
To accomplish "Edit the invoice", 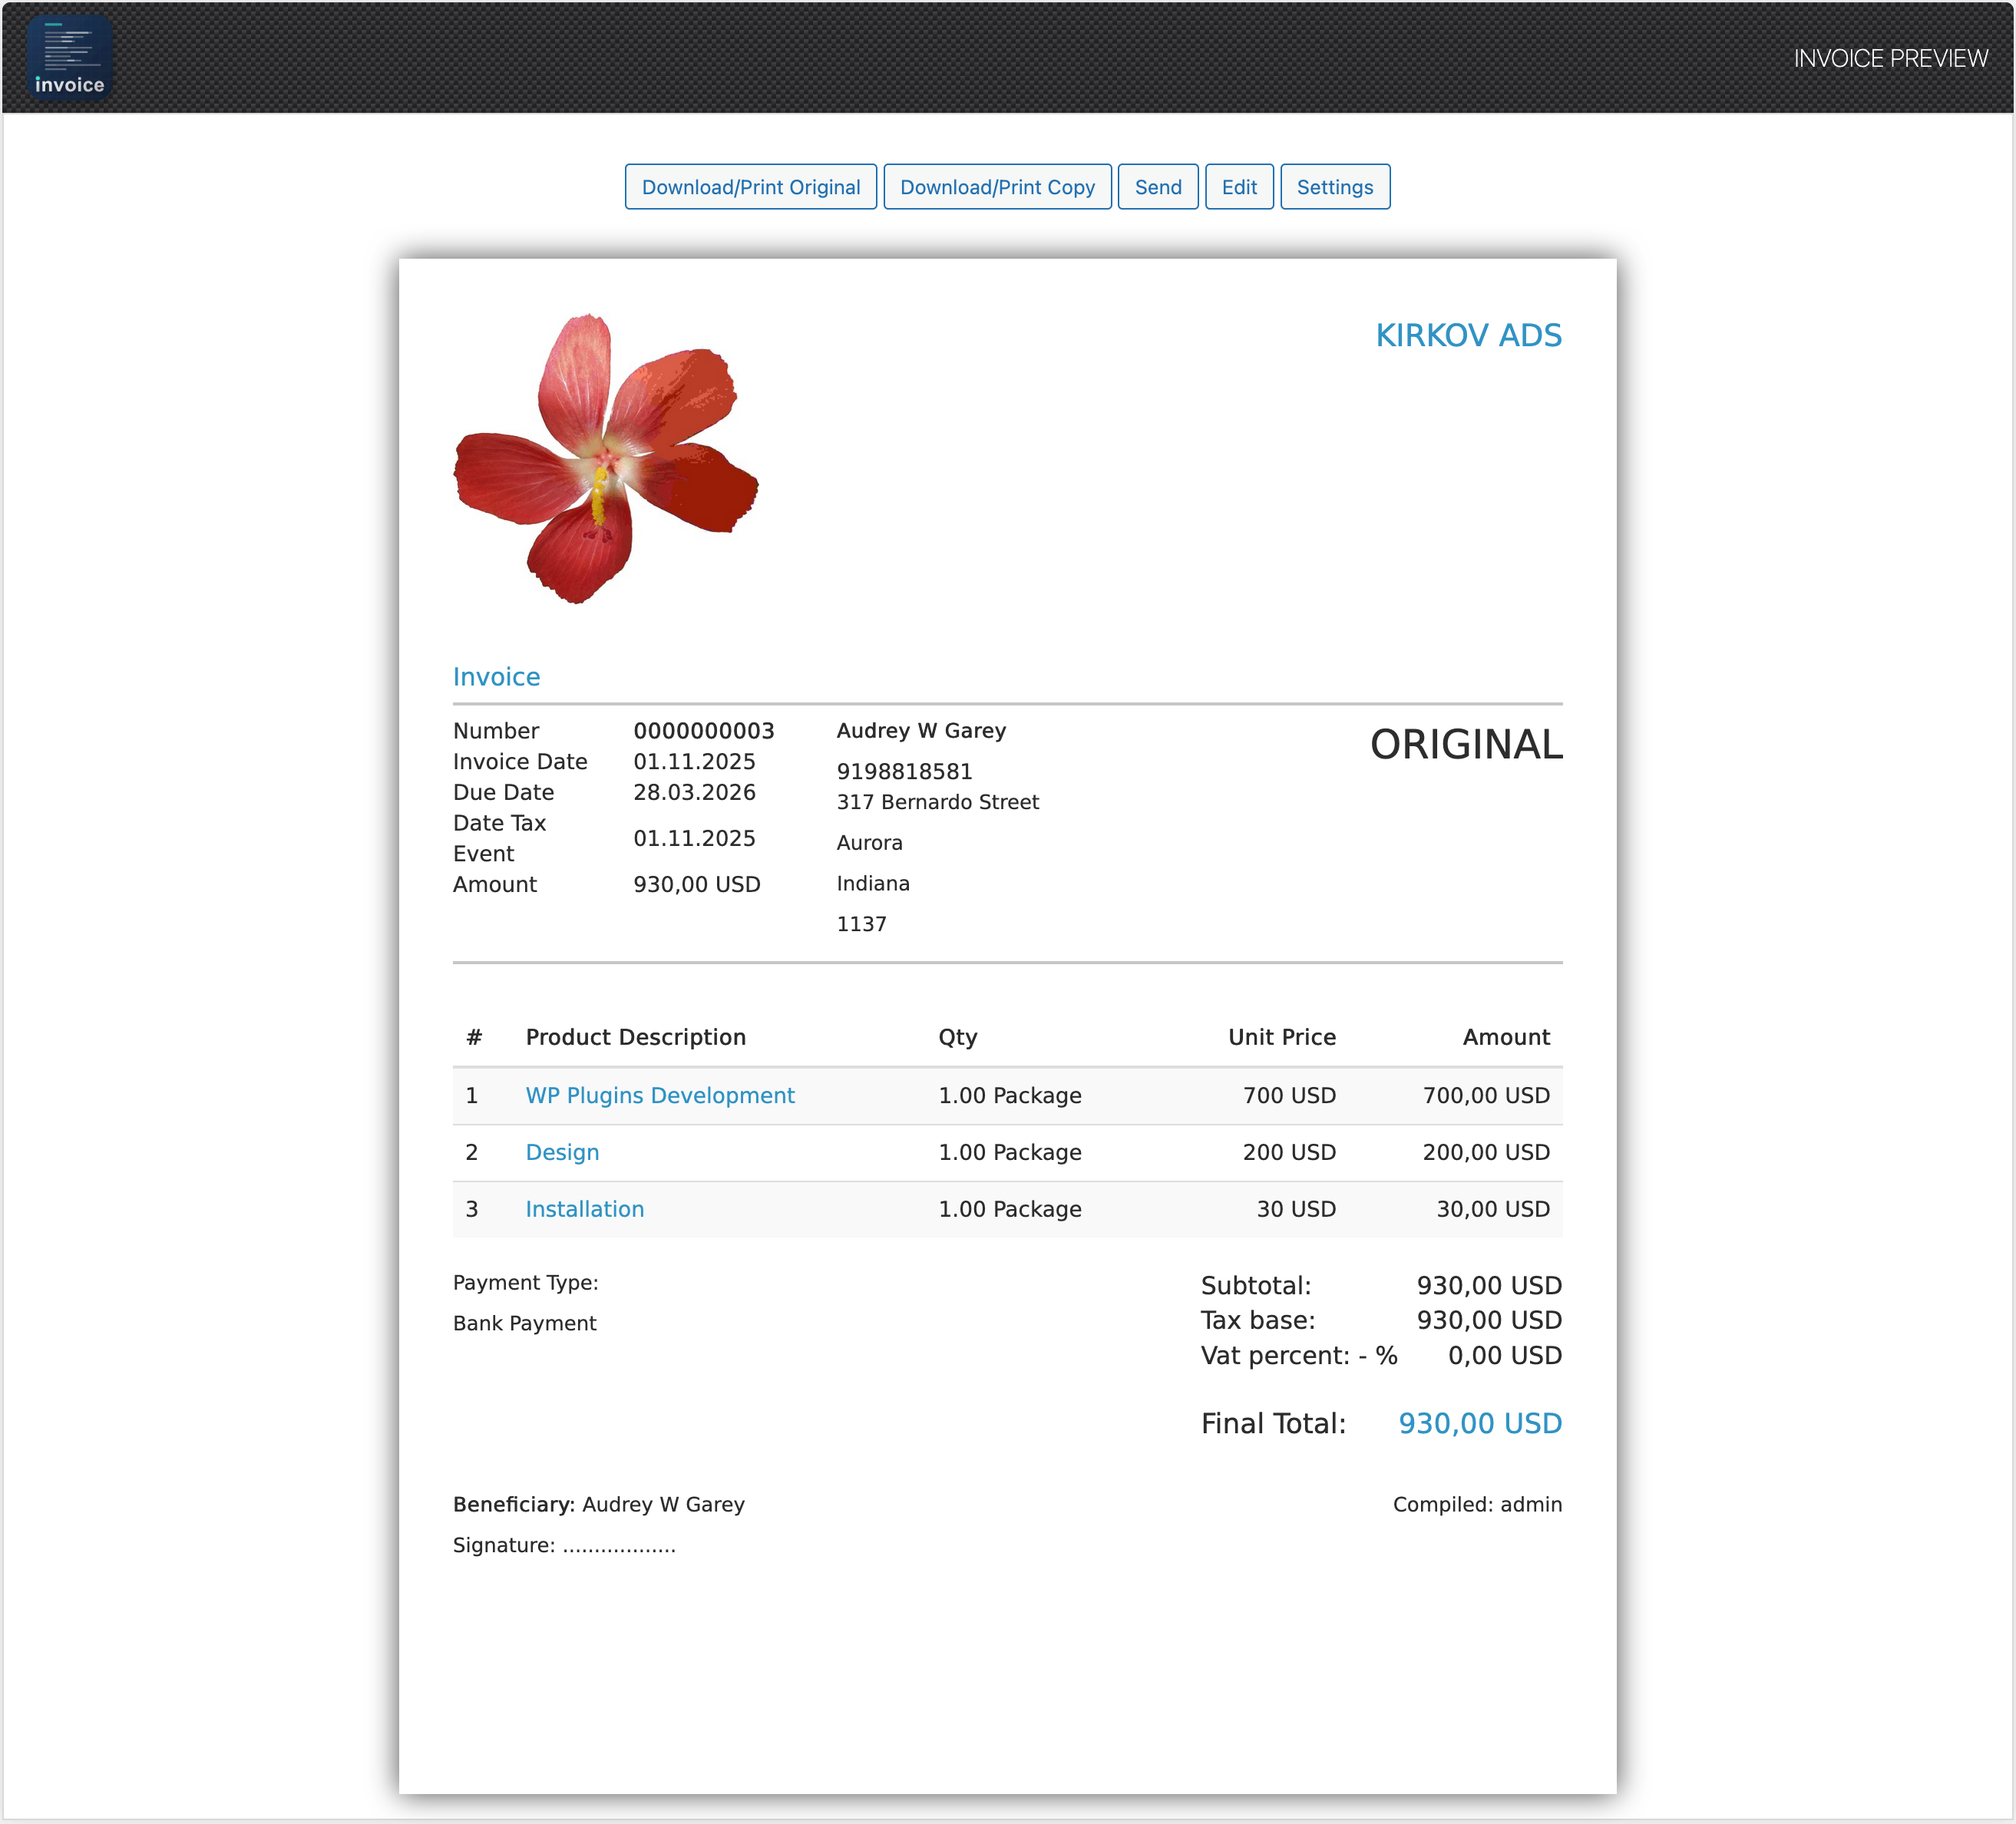I will pyautogui.click(x=1239, y=186).
